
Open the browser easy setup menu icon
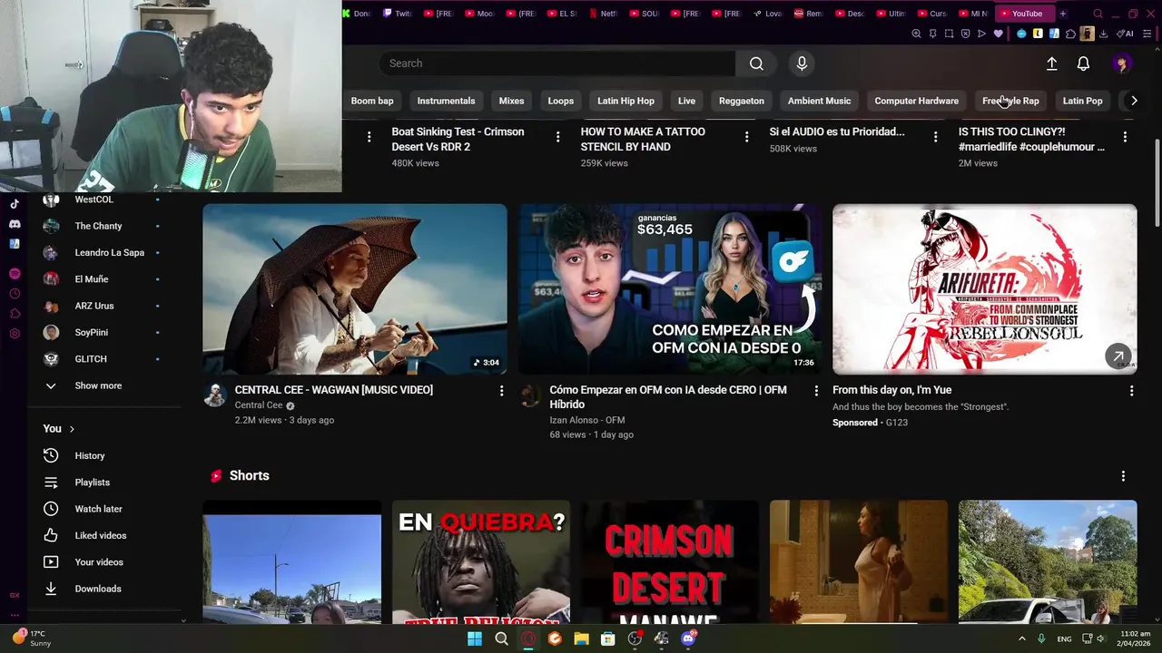point(1147,34)
